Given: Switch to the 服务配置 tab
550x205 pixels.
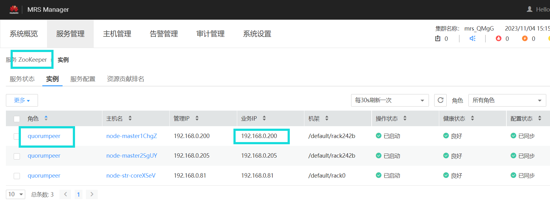Looking at the screenshot, I should (x=83, y=79).
